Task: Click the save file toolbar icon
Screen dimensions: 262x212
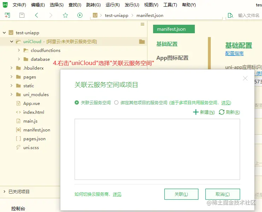Action: 22,15
